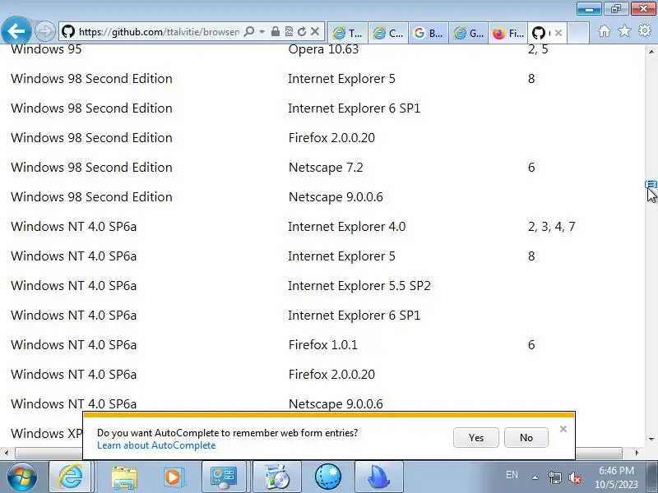658x493 pixels.
Task: Open the 'Learn about AutoComplete' link
Action: [x=156, y=445]
